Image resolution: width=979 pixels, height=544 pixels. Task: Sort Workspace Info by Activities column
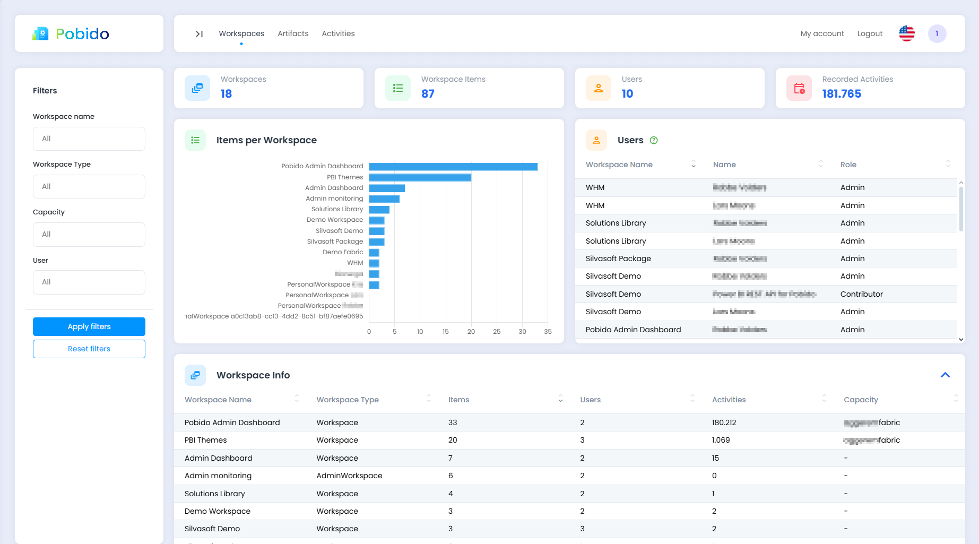click(x=824, y=399)
